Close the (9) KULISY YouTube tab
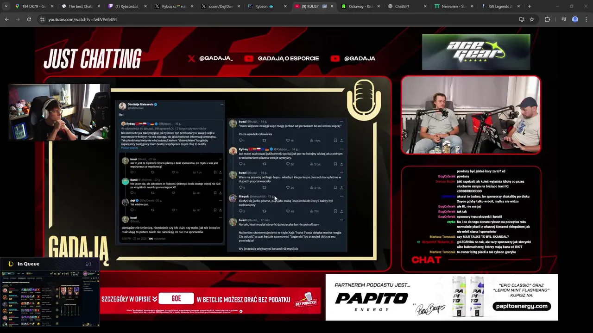The height and width of the screenshot is (333, 593). (x=332, y=6)
